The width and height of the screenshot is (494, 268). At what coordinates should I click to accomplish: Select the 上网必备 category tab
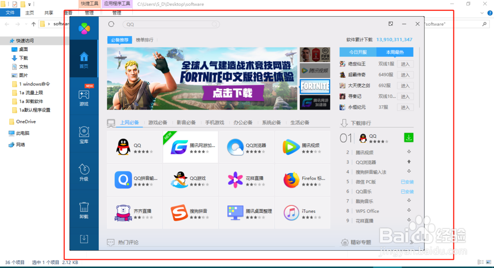point(129,122)
